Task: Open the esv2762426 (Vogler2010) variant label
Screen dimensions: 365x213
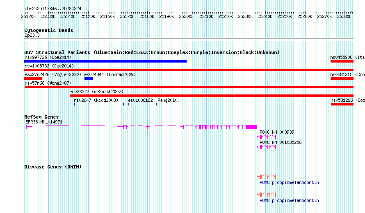Action: (x=53, y=74)
